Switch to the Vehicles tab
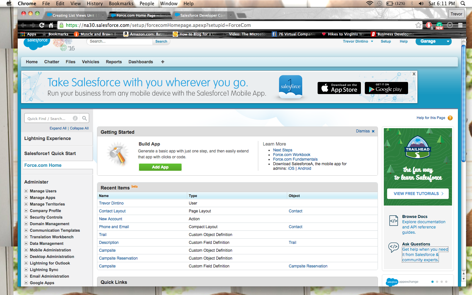 pyautogui.click(x=90, y=62)
